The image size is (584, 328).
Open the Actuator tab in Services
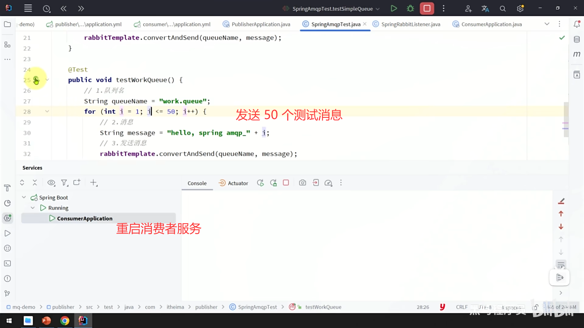[x=233, y=183]
